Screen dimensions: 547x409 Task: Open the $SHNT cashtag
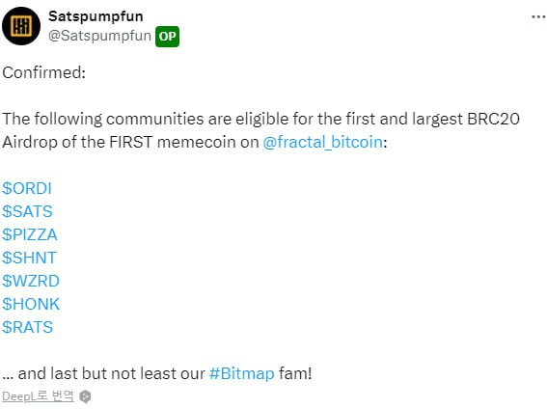pyautogui.click(x=29, y=258)
